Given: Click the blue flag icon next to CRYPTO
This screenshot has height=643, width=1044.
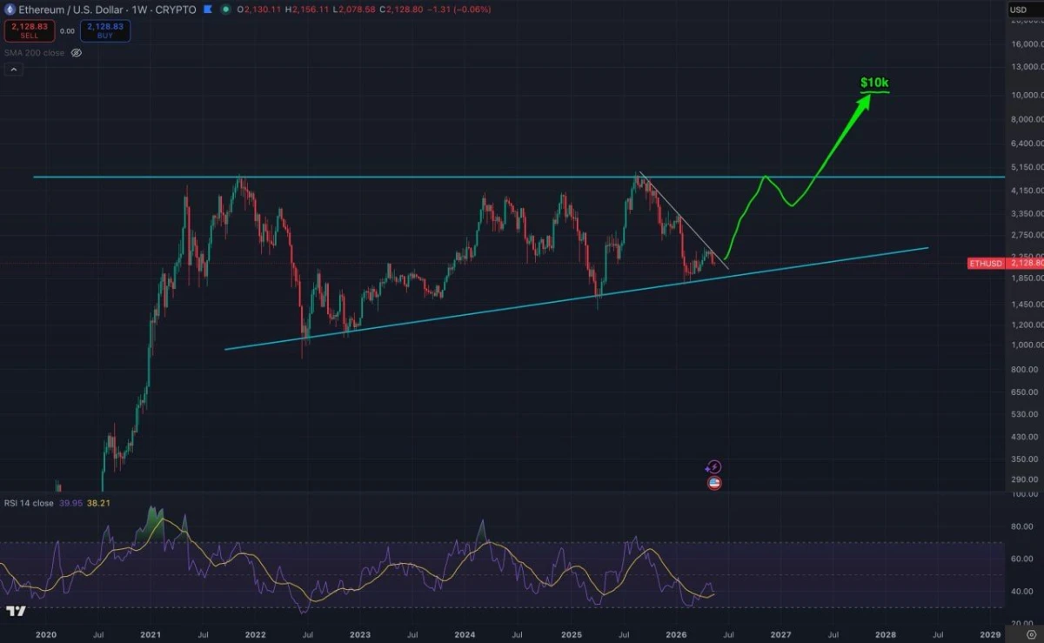Looking at the screenshot, I should (x=208, y=10).
